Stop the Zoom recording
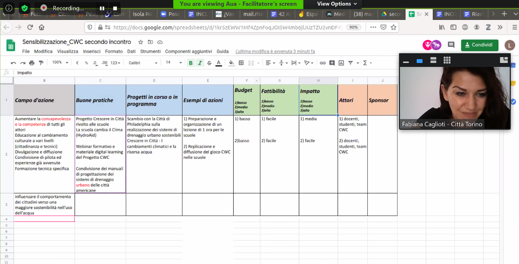This screenshot has height=264, width=519. 115,8
